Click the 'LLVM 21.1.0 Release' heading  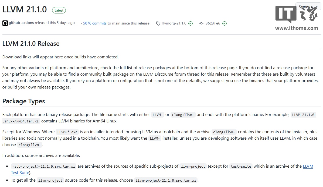31,44
